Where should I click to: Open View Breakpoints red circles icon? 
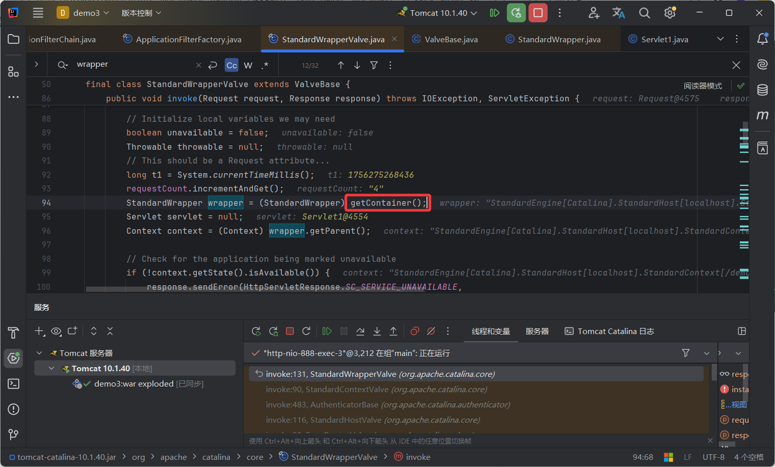(x=415, y=331)
